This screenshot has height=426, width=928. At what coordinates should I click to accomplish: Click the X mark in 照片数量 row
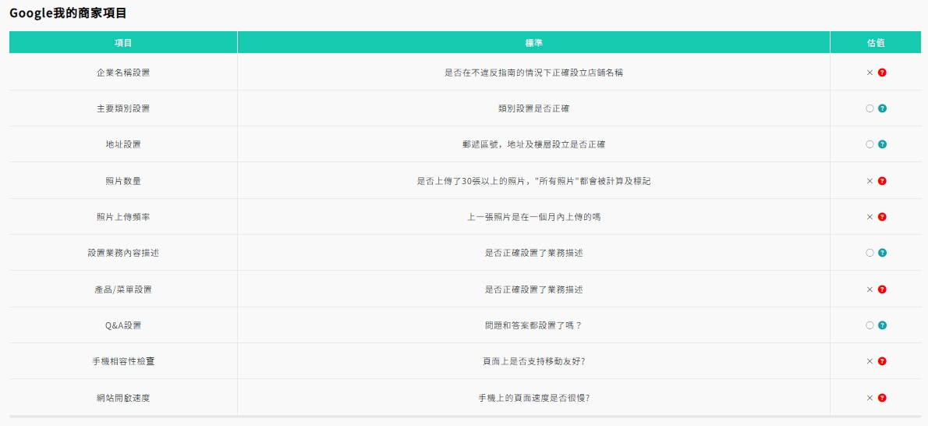pyautogui.click(x=870, y=181)
